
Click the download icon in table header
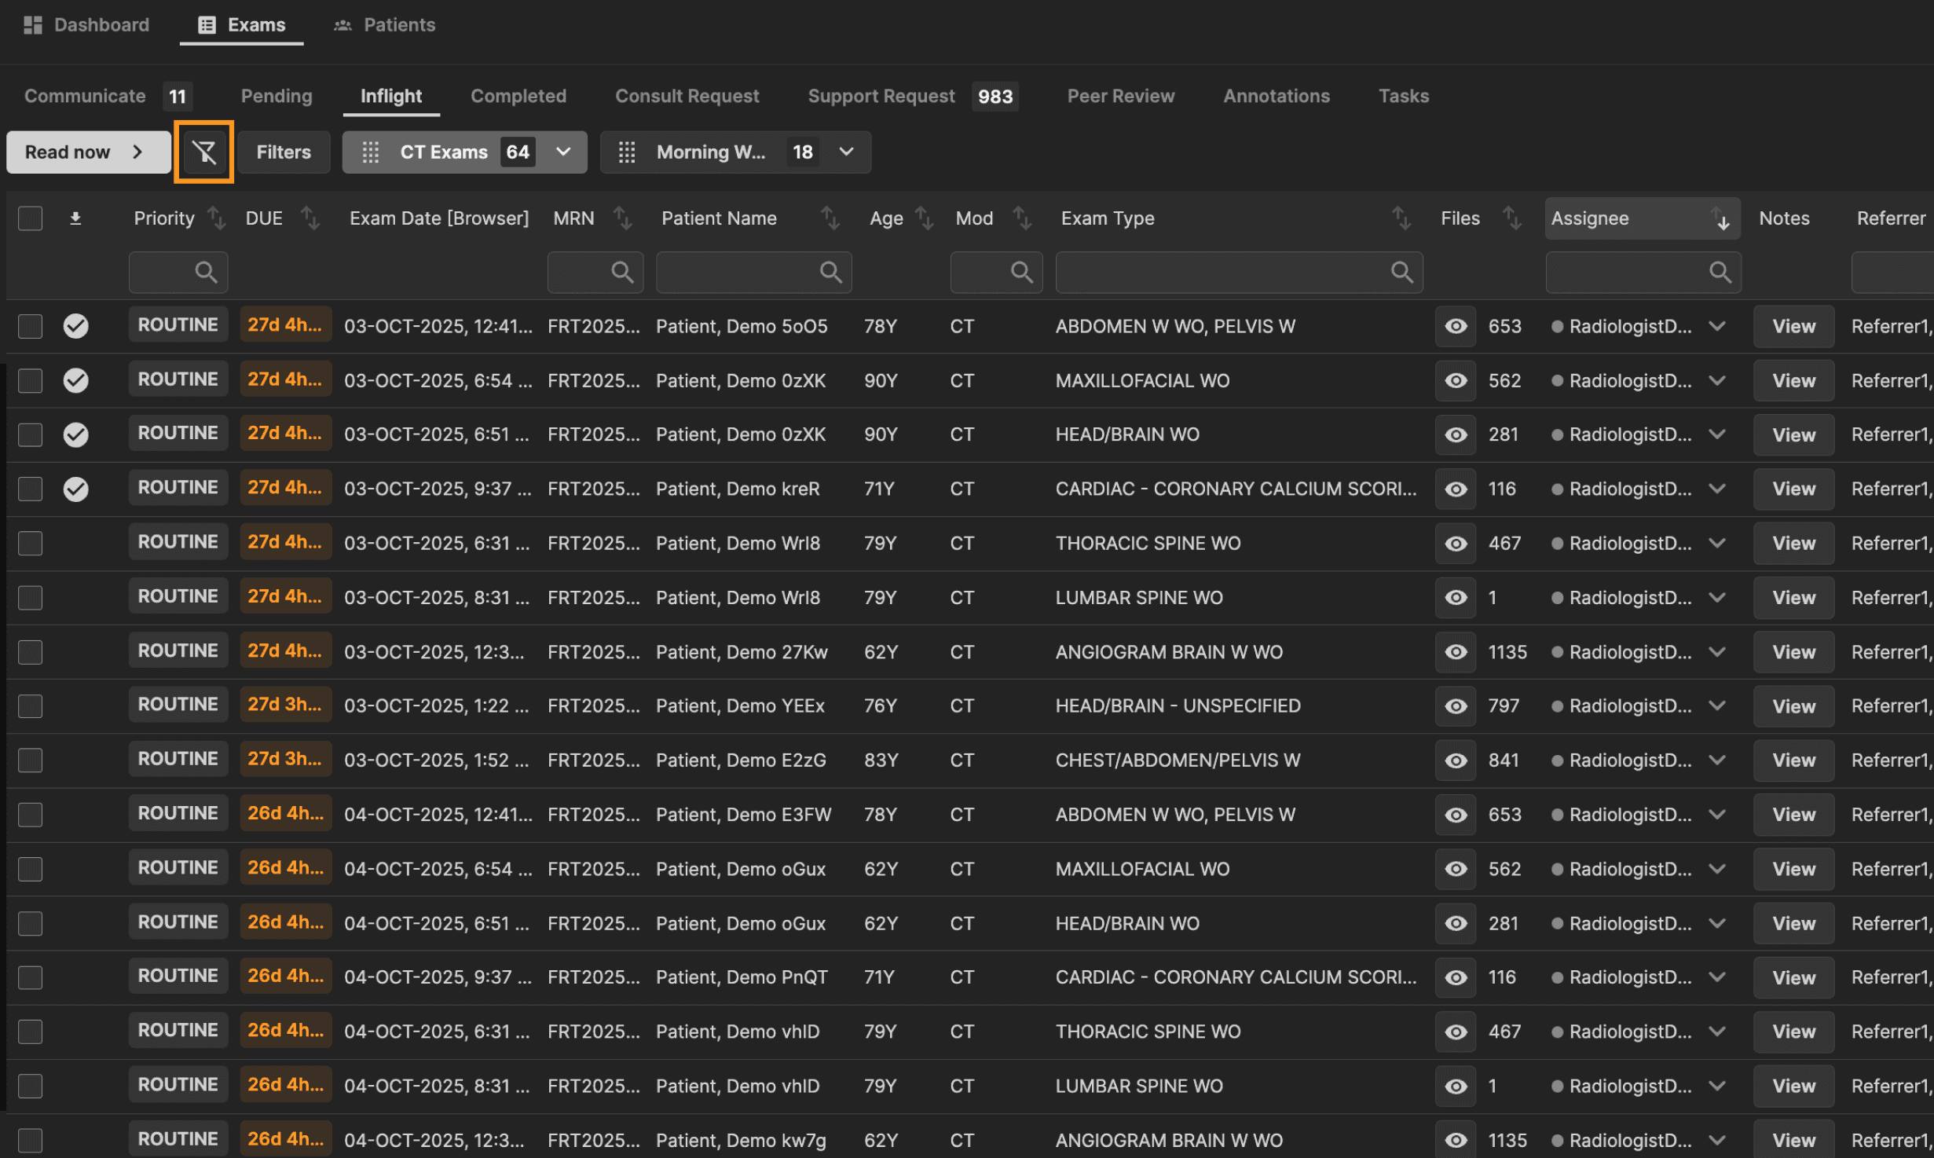[x=75, y=218]
